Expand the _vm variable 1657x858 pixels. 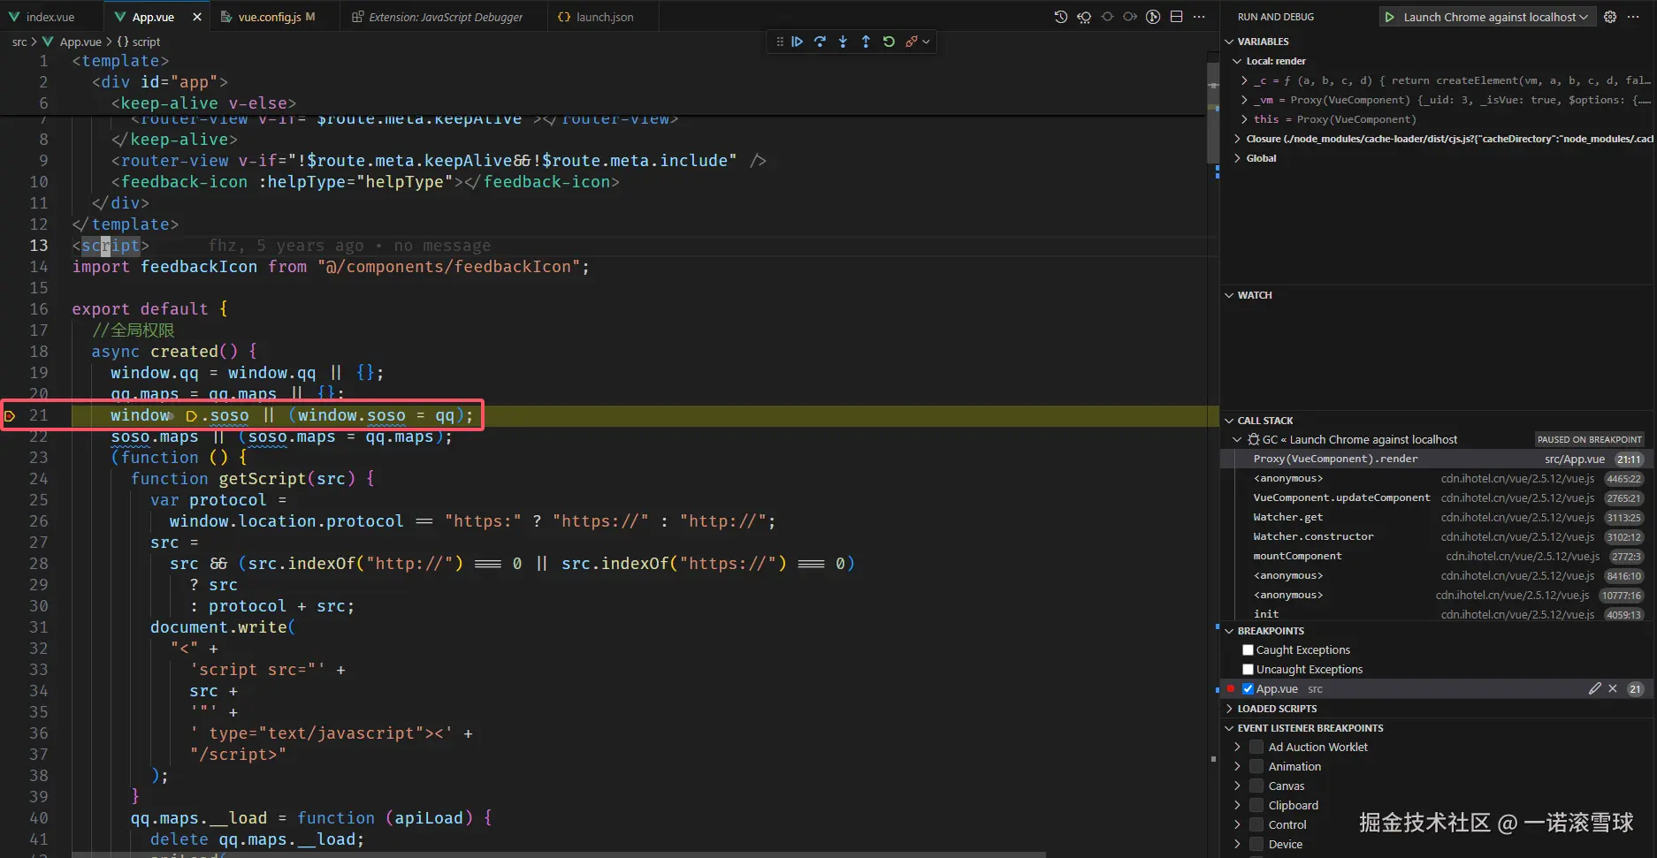click(1245, 100)
